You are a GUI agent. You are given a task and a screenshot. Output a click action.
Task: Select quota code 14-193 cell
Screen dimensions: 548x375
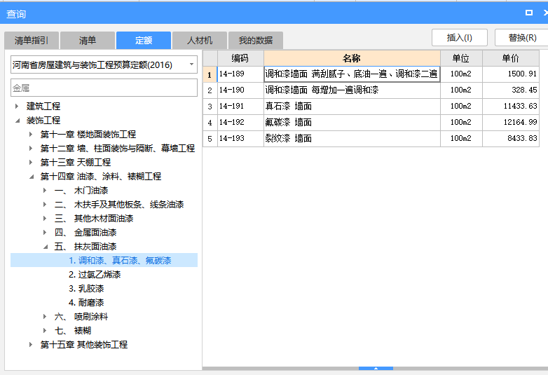[x=240, y=138]
